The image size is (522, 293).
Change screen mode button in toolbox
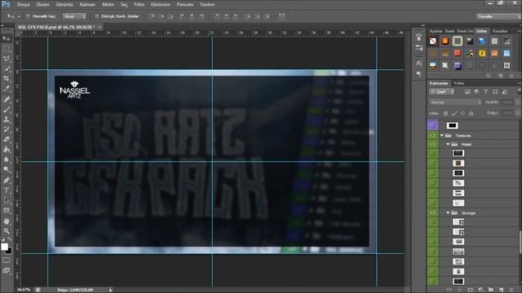(x=7, y=271)
